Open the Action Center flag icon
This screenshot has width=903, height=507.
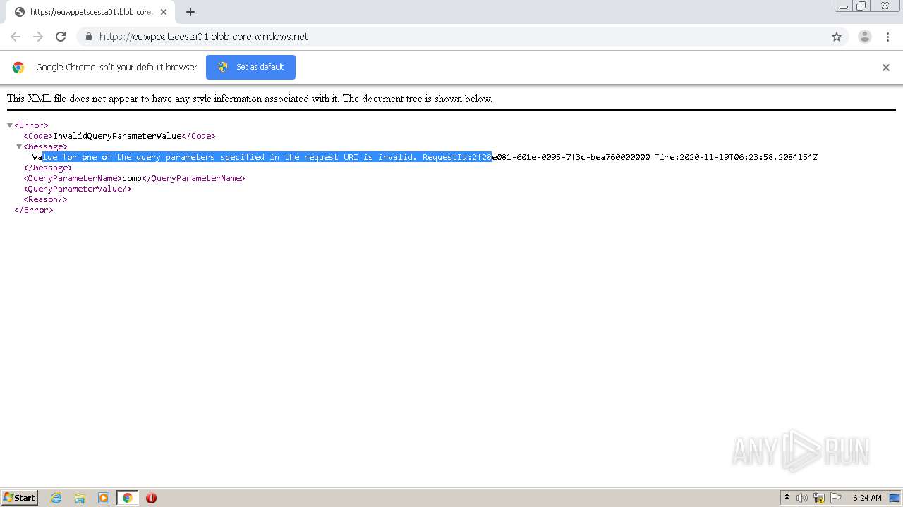(x=836, y=498)
